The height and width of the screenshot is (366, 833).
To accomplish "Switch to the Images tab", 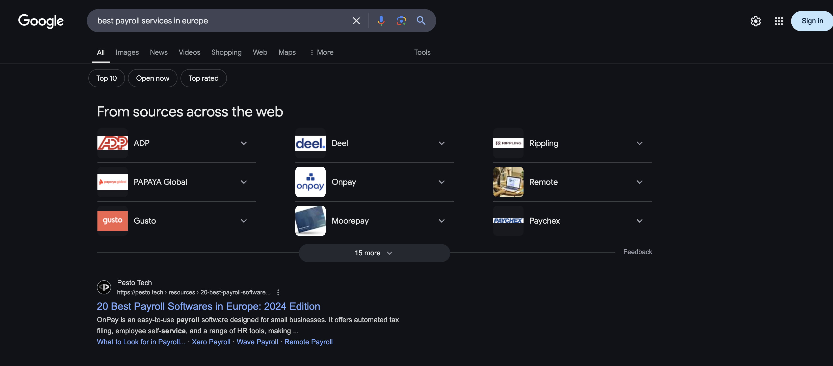I will [x=127, y=52].
